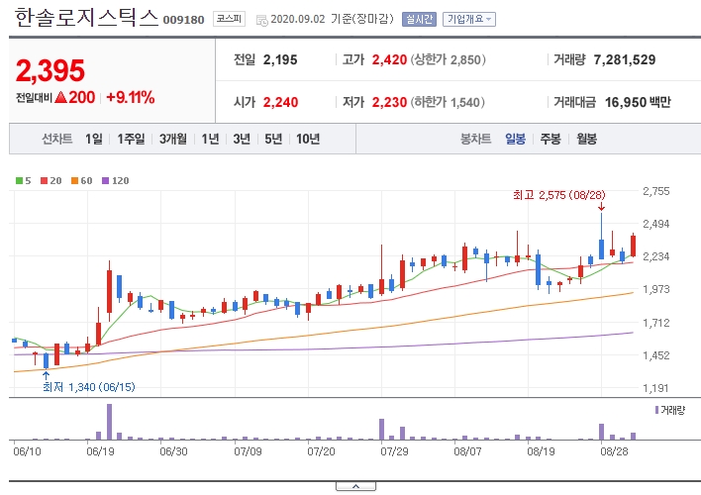701x495 pixels.
Task: Click the 06/10 date label on the axis
Action: click(x=27, y=451)
